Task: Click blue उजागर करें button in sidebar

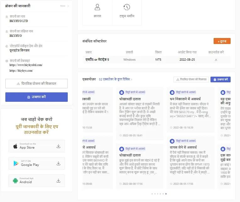Action: [36, 97]
